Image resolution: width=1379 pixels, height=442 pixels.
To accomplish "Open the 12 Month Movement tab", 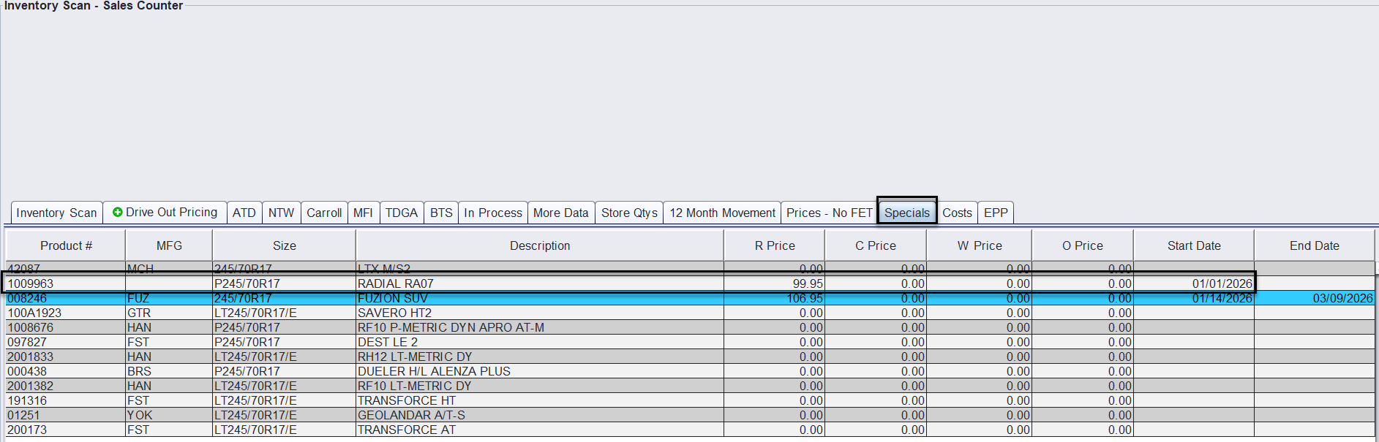I will pos(722,213).
